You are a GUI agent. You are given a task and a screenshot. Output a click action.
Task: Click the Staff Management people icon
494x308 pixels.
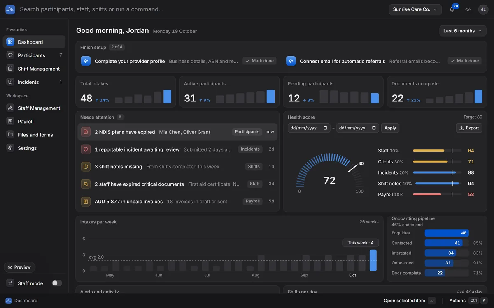tap(10, 108)
